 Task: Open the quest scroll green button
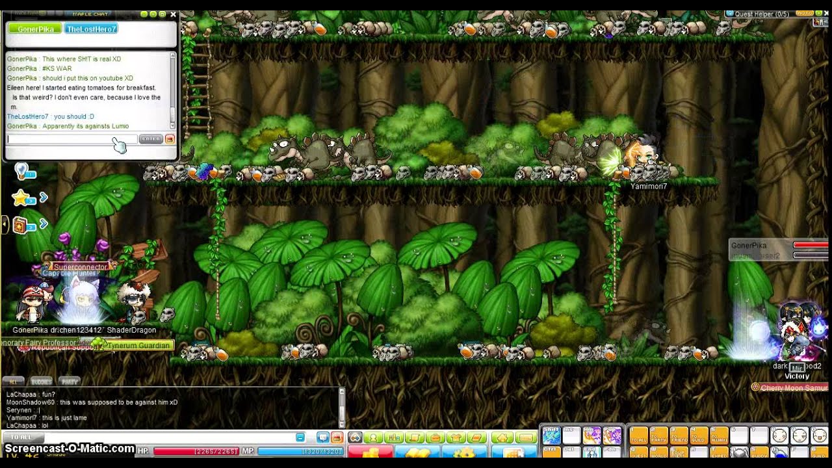[x=415, y=437]
